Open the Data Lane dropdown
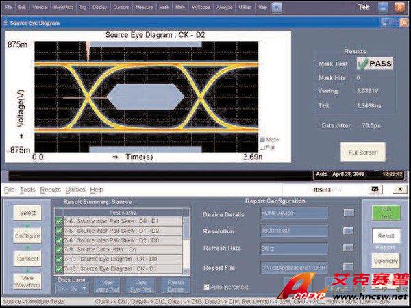Viewport: 411px width, 308px height. [x=71, y=289]
